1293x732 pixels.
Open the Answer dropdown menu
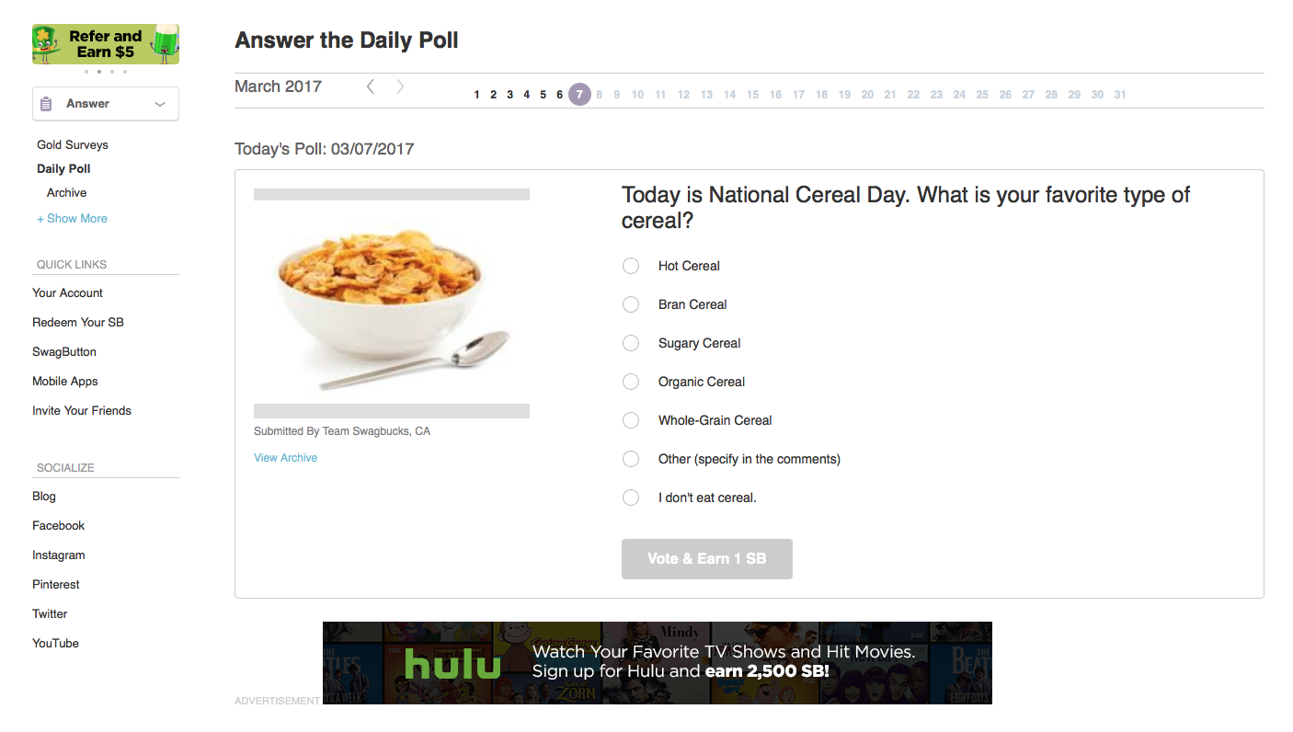pyautogui.click(x=106, y=104)
